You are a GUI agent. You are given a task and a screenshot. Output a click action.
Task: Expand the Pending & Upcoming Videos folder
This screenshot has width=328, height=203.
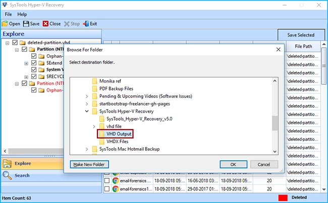(87, 96)
